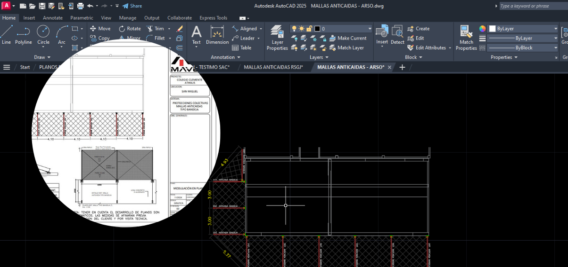Open the ByBlock linetype dropdown
568x267 pixels.
pyautogui.click(x=556, y=48)
